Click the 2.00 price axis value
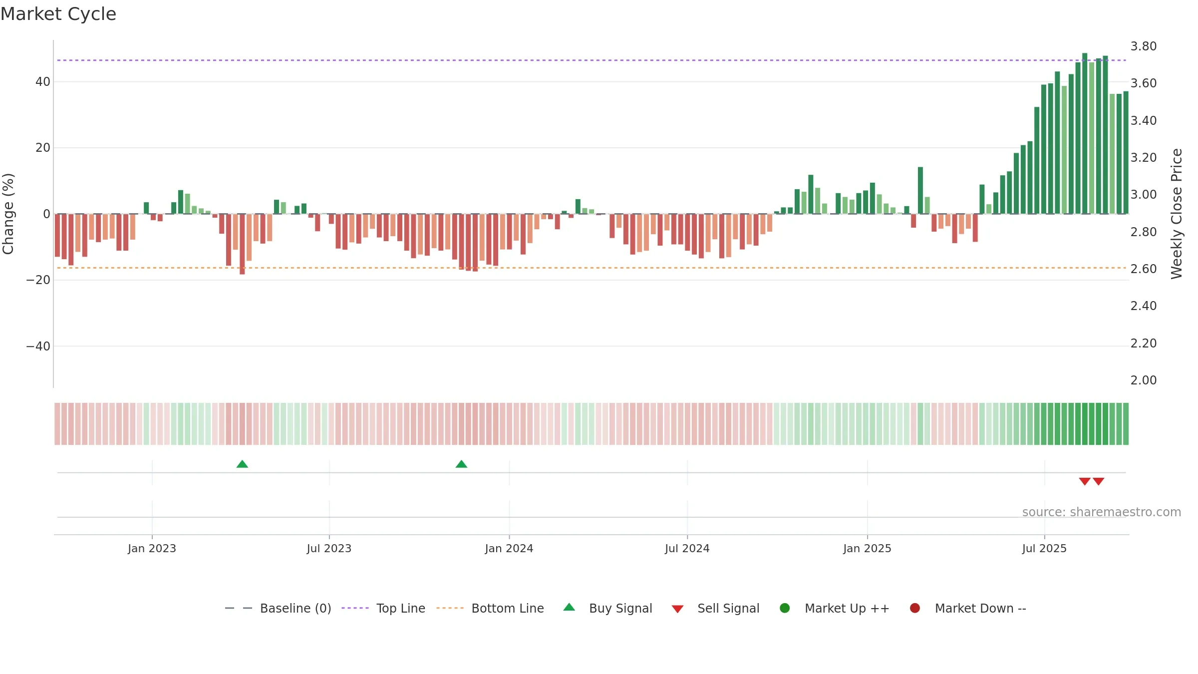The image size is (1198, 674). coord(1144,380)
